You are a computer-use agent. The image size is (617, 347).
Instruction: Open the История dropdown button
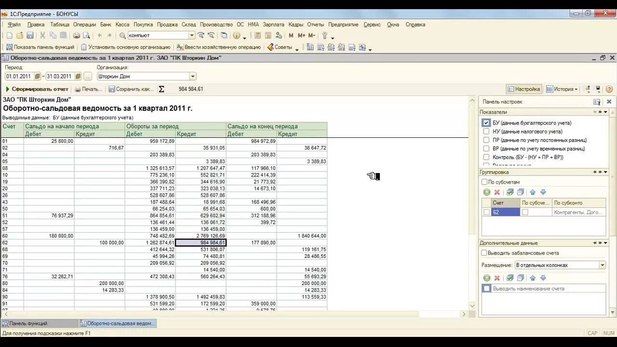pyautogui.click(x=562, y=89)
